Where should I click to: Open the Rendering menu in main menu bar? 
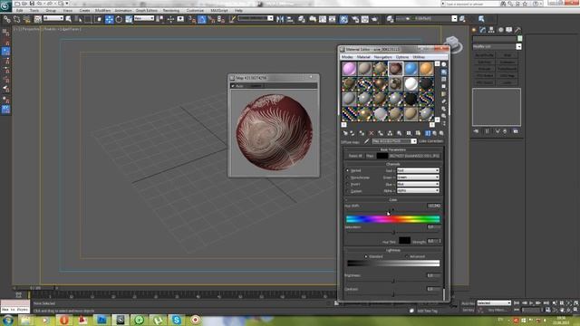coord(171,10)
